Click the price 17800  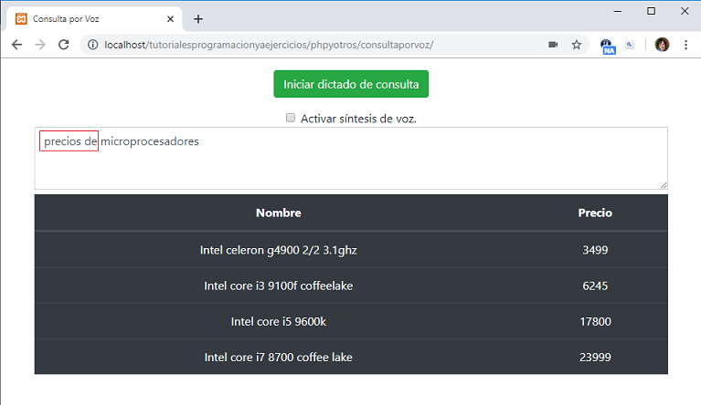(x=595, y=321)
